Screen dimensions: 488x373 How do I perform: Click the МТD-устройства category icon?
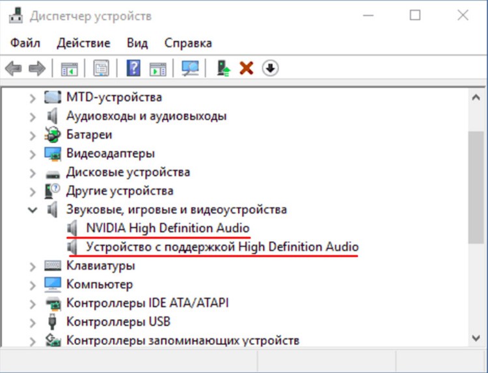[x=53, y=97]
